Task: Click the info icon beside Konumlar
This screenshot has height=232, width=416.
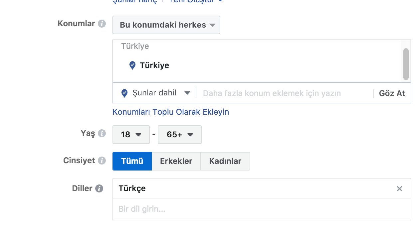Action: click(102, 24)
